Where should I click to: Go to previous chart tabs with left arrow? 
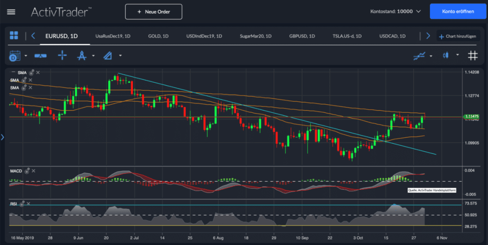(33, 36)
